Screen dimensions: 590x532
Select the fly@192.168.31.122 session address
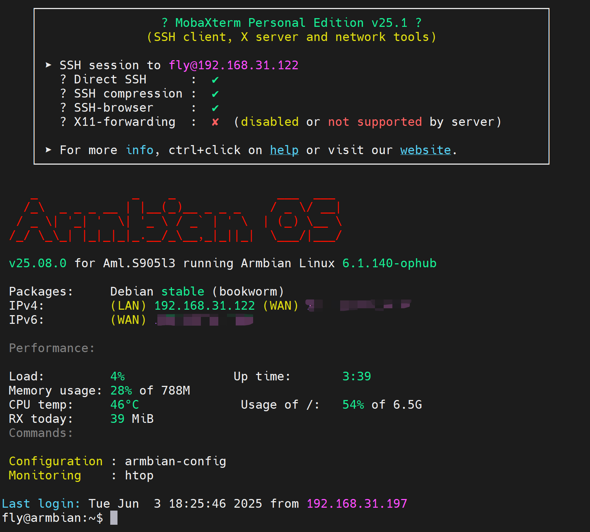pyautogui.click(x=234, y=65)
